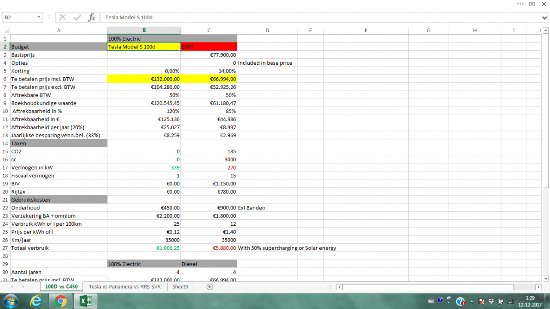This screenshot has height=309, width=550.
Task: Click the Taxen section header cell
Action: pos(59,143)
